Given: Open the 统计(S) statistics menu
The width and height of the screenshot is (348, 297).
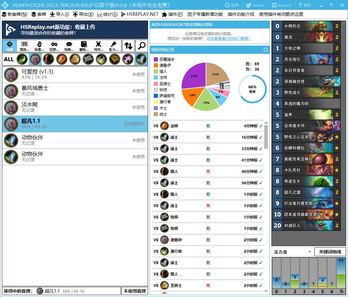Looking at the screenshot, I should click(x=107, y=14).
